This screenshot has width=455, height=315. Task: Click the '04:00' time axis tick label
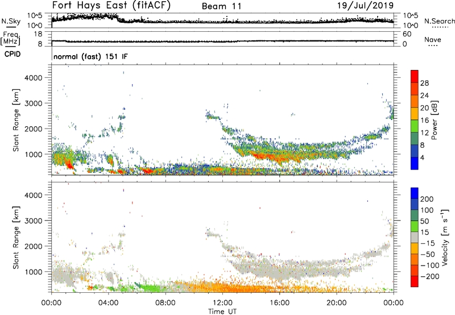[x=108, y=303]
